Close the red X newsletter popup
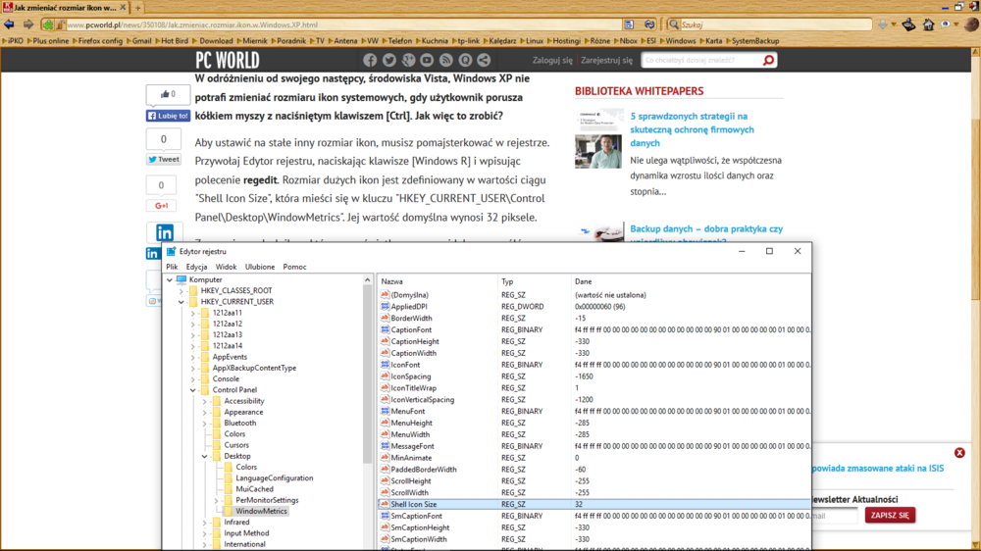 (959, 453)
